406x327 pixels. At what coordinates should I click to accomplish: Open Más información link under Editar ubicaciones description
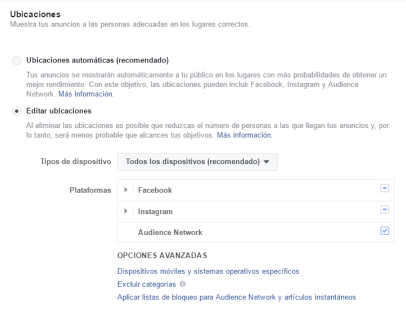(244, 136)
